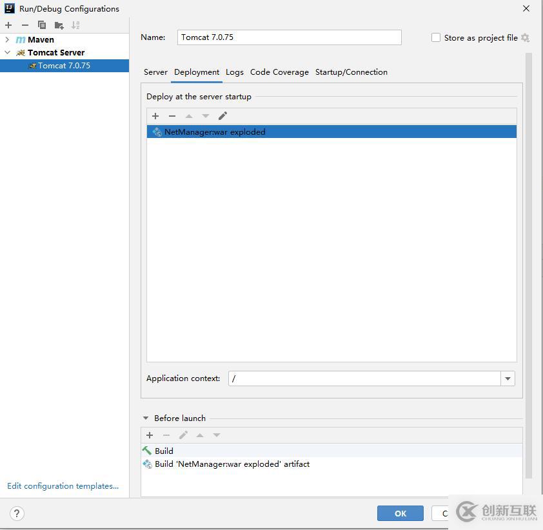Move deployment artifact up arrow
Image resolution: width=543 pixels, height=530 pixels.
(x=189, y=116)
